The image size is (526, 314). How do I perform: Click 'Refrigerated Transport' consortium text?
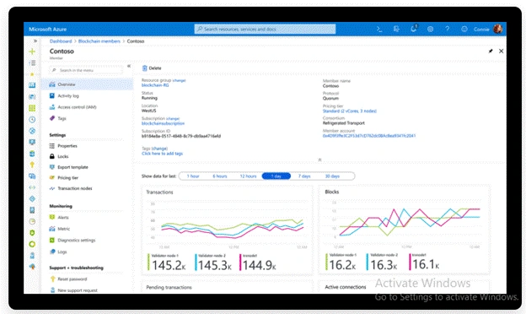344,123
